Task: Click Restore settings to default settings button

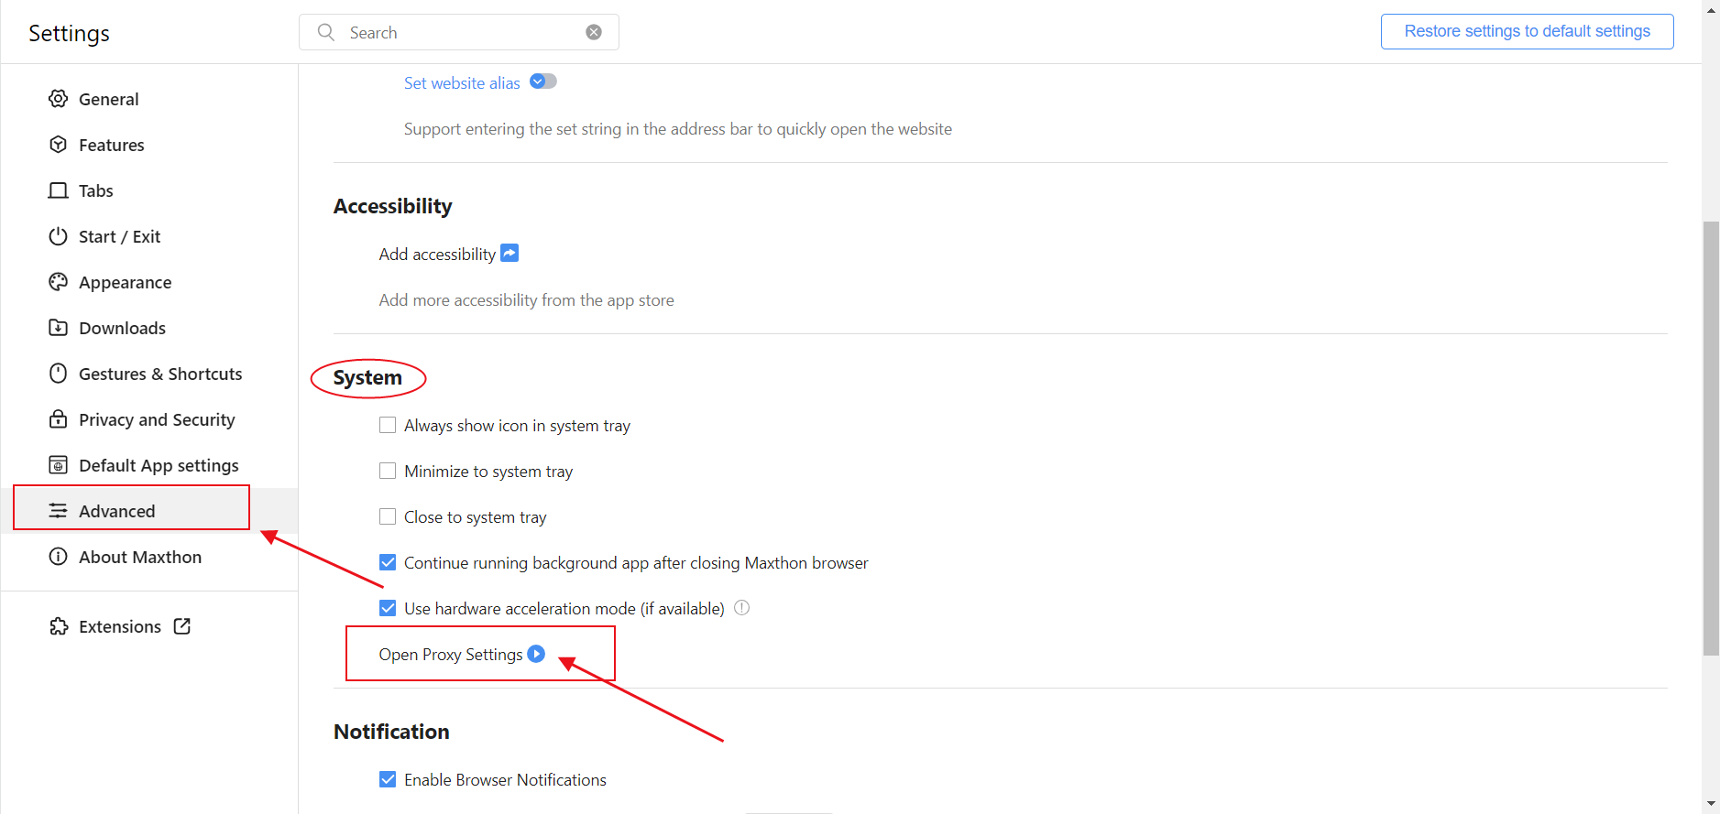Action: coord(1527,31)
